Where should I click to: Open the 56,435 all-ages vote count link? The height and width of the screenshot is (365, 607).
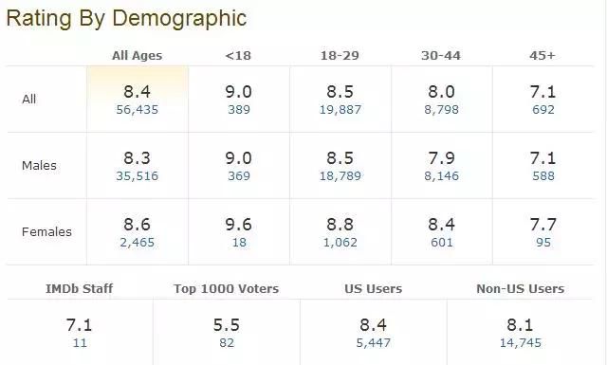137,110
